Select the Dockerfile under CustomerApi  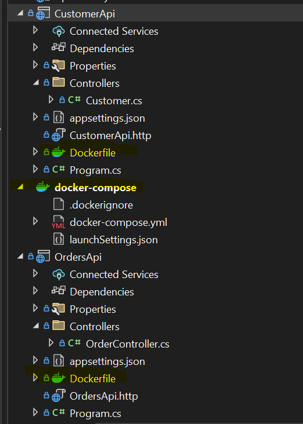point(92,153)
